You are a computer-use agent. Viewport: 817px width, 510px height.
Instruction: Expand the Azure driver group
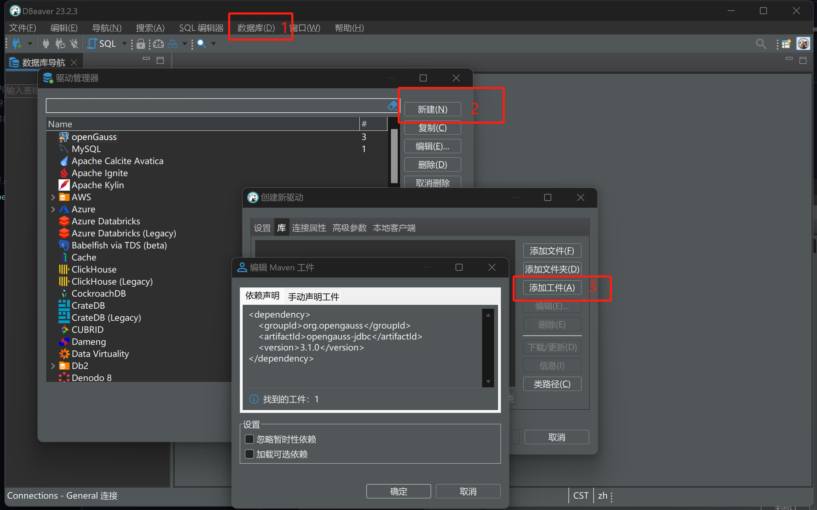[x=53, y=209]
